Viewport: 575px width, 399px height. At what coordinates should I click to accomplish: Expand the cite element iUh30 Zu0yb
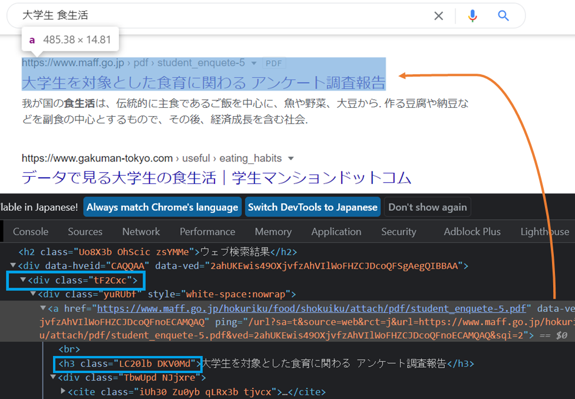(x=62, y=391)
